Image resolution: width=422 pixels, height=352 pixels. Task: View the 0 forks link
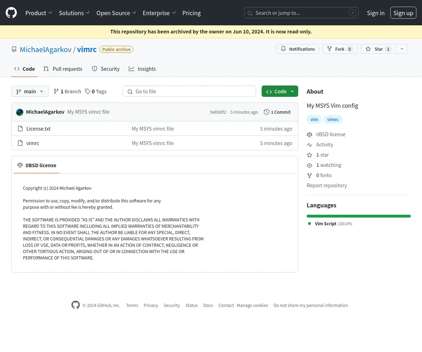319,175
